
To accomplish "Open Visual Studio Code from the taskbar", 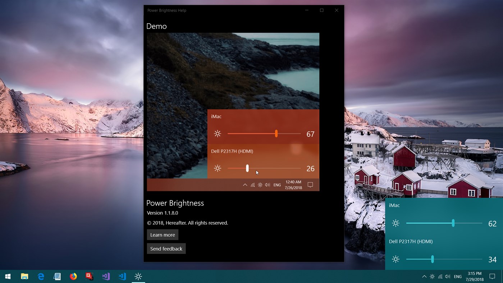I will point(122,277).
